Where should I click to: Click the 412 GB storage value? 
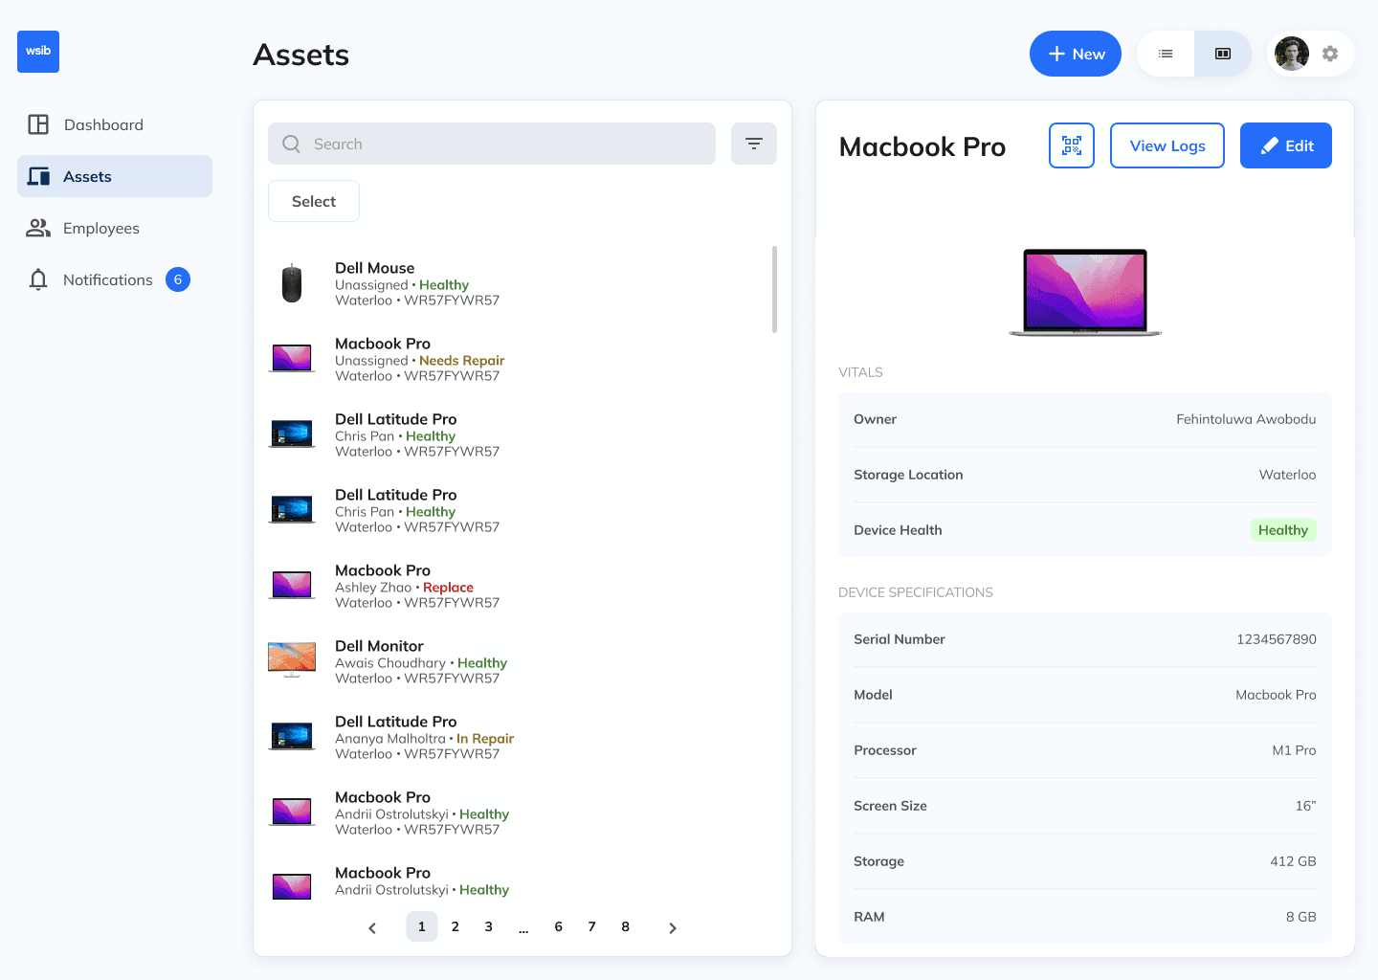(x=1293, y=861)
